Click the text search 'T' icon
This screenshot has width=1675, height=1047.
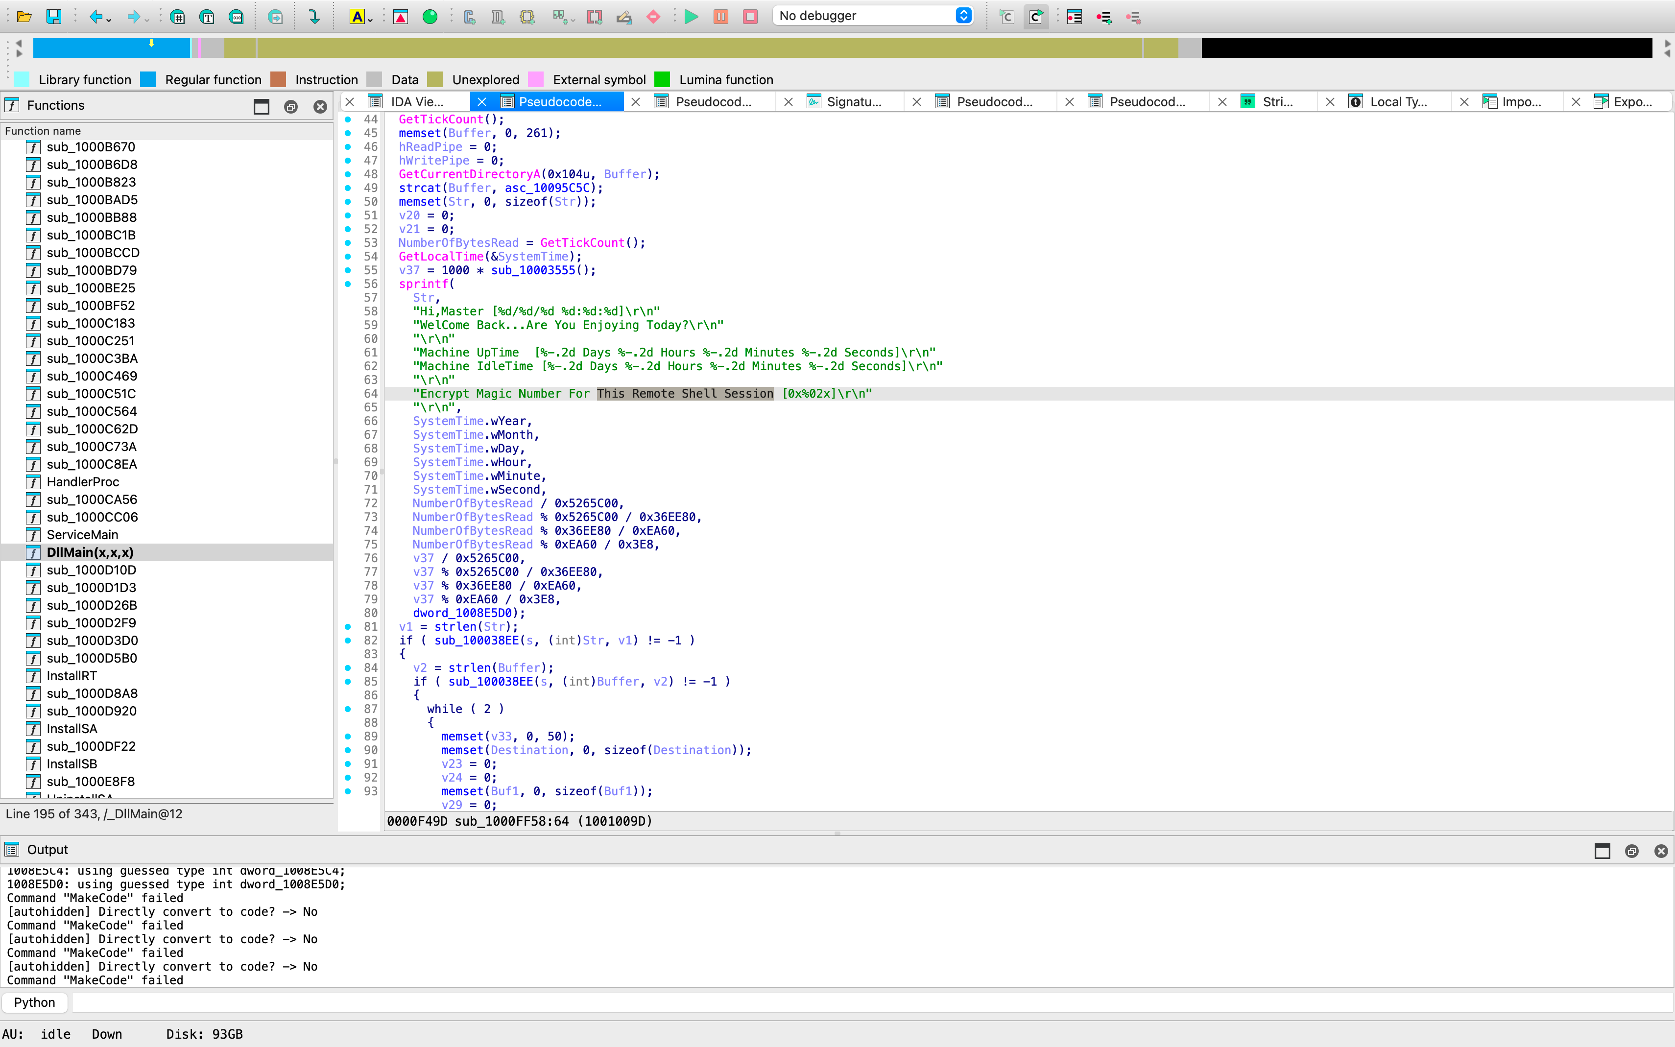click(x=206, y=17)
